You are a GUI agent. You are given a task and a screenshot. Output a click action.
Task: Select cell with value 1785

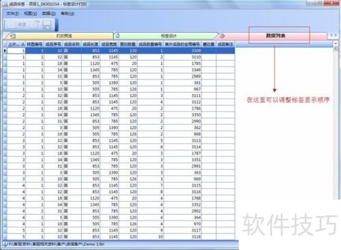pyautogui.click(x=183, y=63)
